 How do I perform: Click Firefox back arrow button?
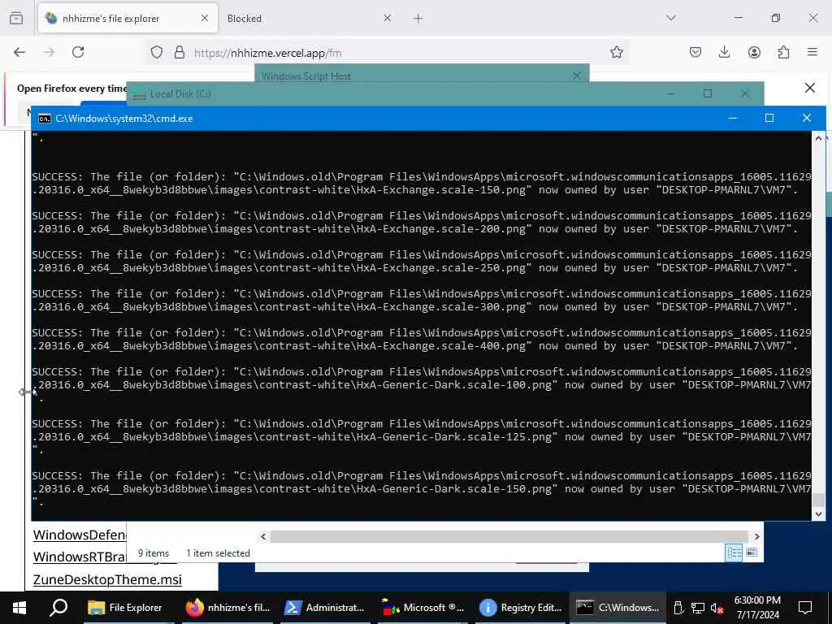(19, 52)
